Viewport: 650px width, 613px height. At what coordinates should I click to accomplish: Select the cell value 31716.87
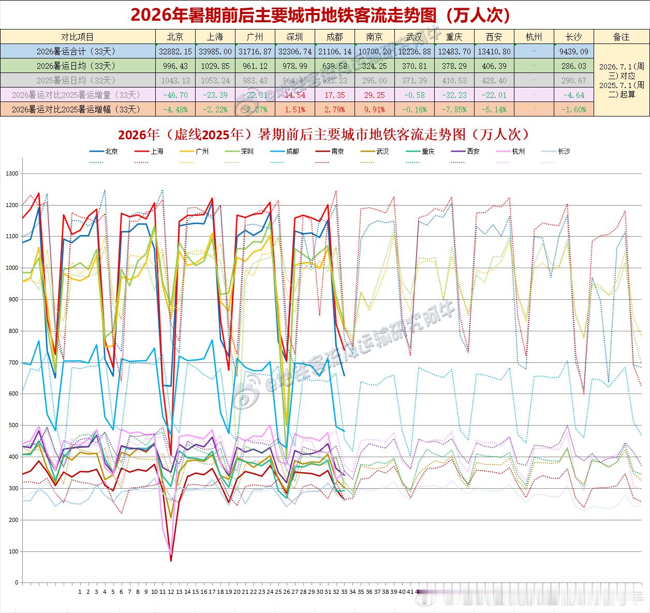point(255,51)
